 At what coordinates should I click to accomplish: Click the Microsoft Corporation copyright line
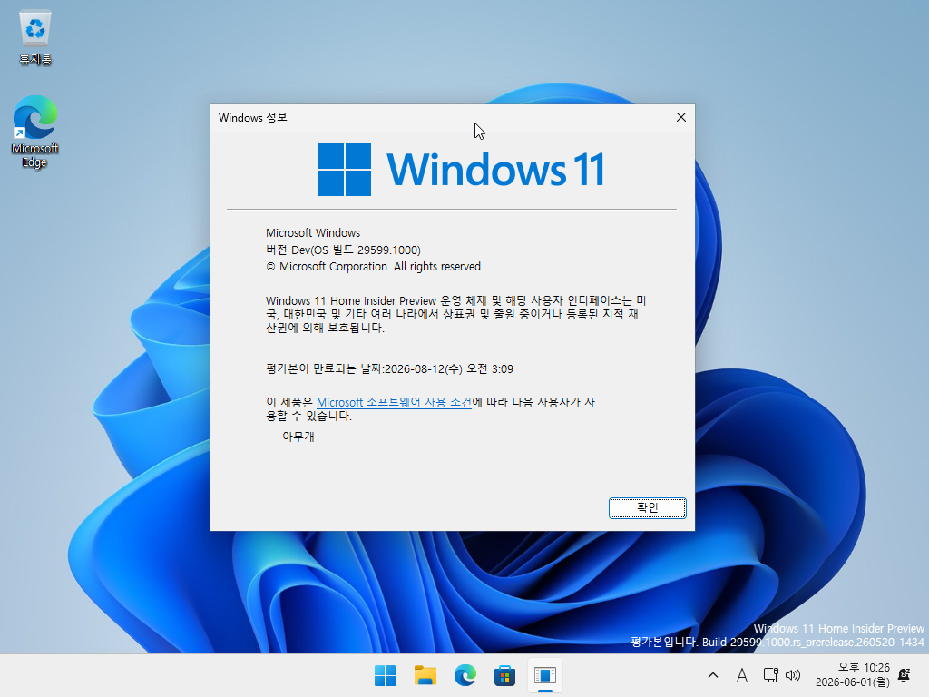pos(375,267)
